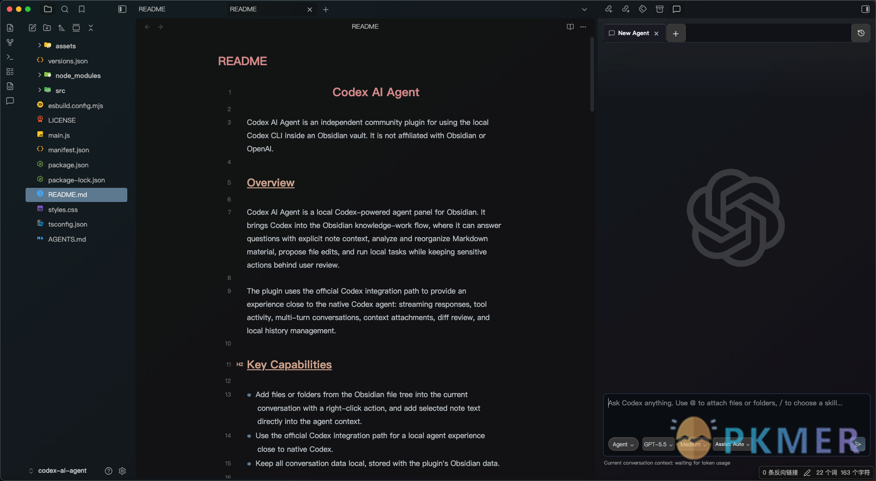Open tags panel icon

point(643,9)
